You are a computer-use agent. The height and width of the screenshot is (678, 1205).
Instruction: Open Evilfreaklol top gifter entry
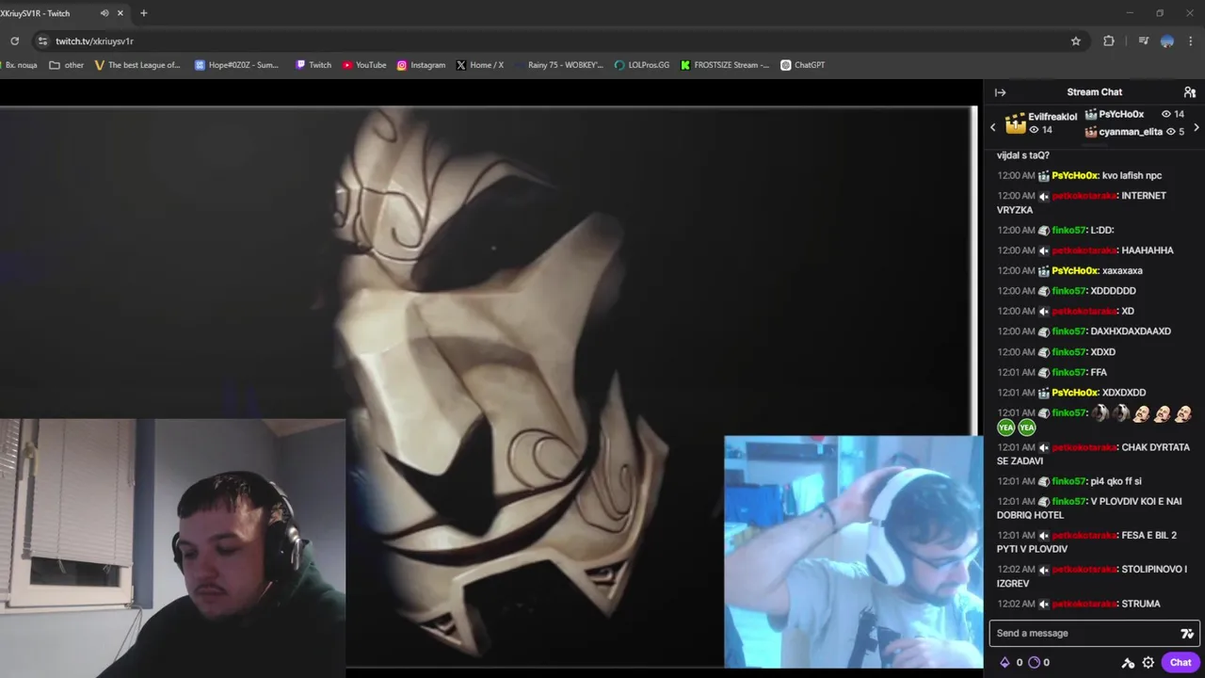1041,123
